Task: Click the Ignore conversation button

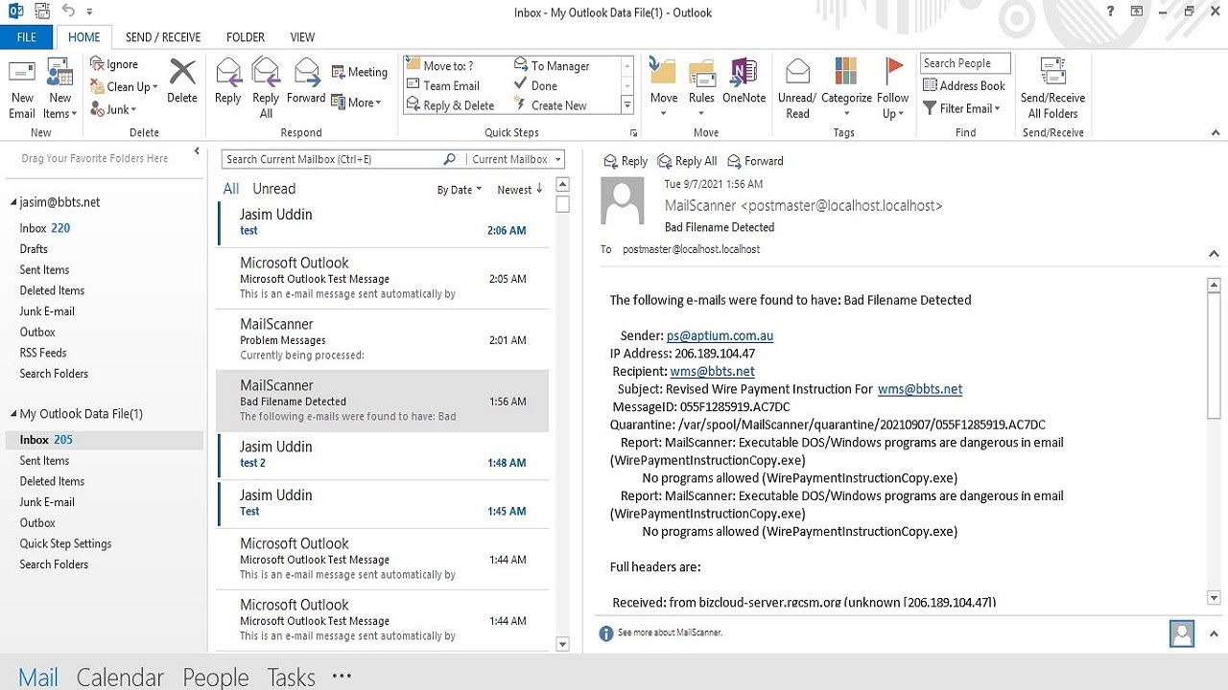Action: [x=115, y=64]
